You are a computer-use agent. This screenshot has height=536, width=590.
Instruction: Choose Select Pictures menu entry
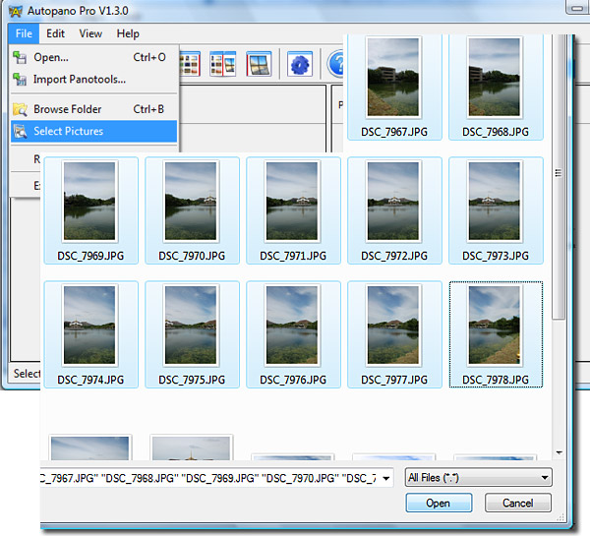click(94, 131)
